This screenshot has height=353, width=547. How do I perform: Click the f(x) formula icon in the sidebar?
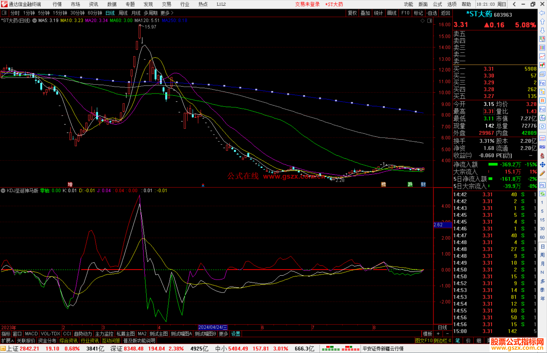click(x=542, y=118)
